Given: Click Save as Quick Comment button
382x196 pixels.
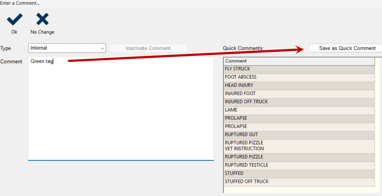Looking at the screenshot, I should (x=347, y=48).
